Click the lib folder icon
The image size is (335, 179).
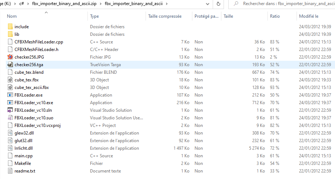[x=10, y=34]
